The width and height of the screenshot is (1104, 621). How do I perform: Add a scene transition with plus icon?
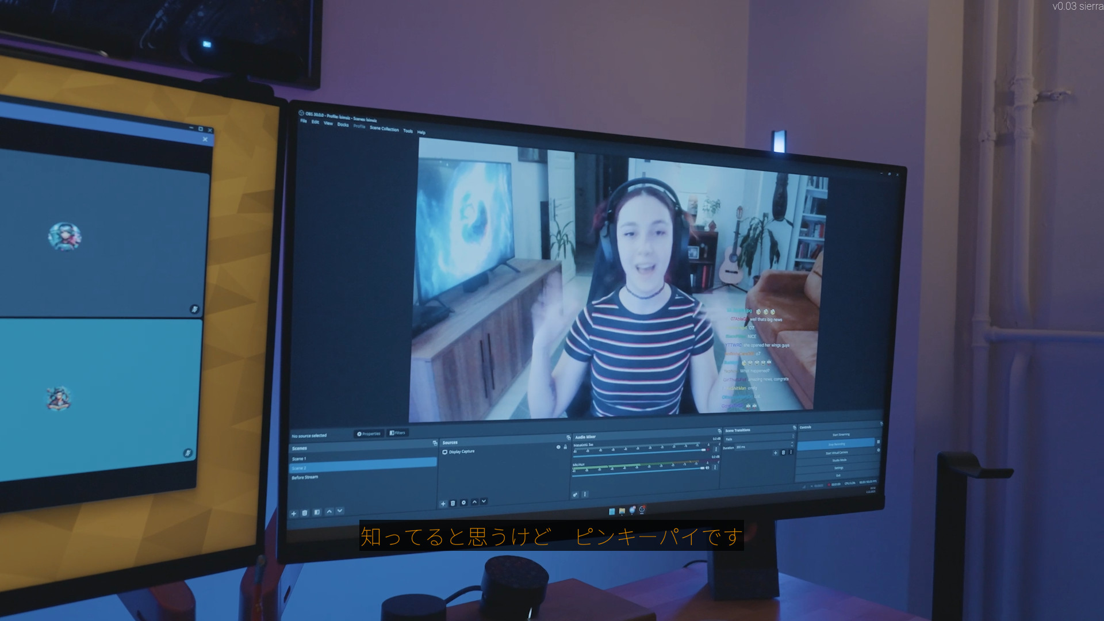point(775,453)
